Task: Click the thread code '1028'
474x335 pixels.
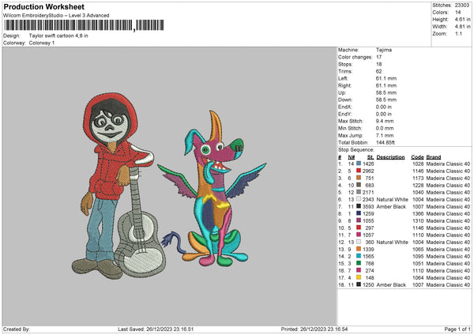Action: [418, 164]
